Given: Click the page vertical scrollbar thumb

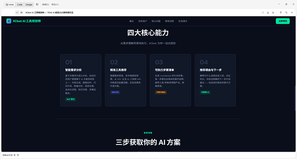Looking at the screenshot, I should [295, 98].
